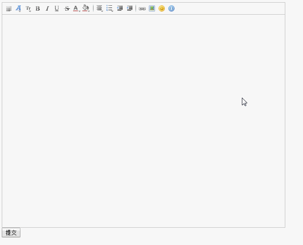Open the smiley emoticon picker
Screen dimensions: 303x245
162,8
